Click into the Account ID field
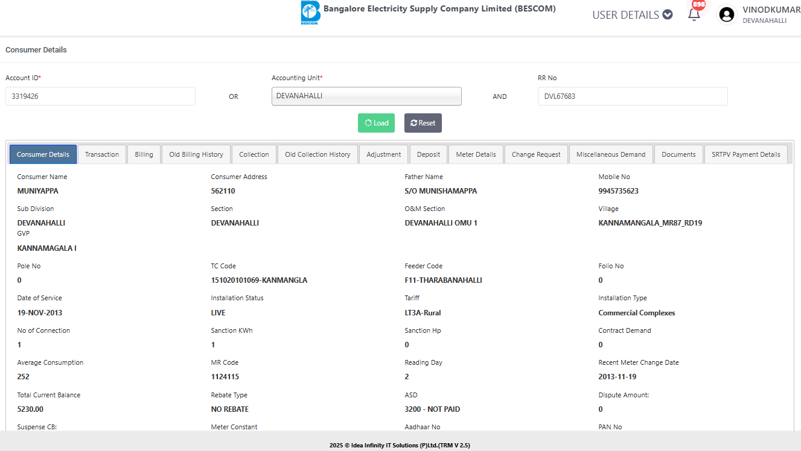This screenshot has height=451, width=801. tap(100, 96)
